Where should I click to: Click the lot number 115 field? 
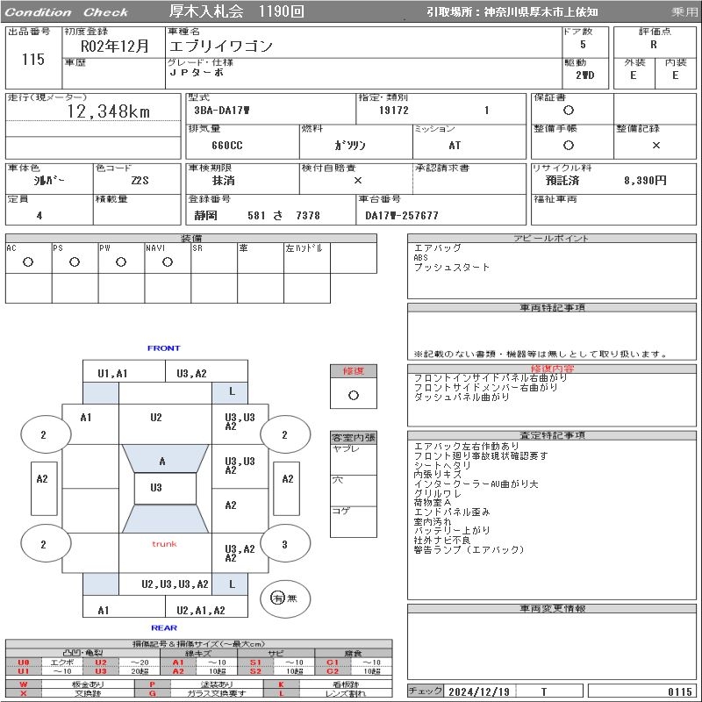click(x=32, y=60)
